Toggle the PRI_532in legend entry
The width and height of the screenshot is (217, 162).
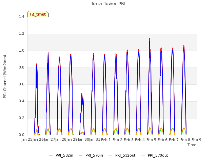tap(61, 156)
